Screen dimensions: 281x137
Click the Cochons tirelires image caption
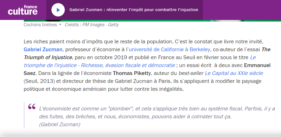[40, 25]
